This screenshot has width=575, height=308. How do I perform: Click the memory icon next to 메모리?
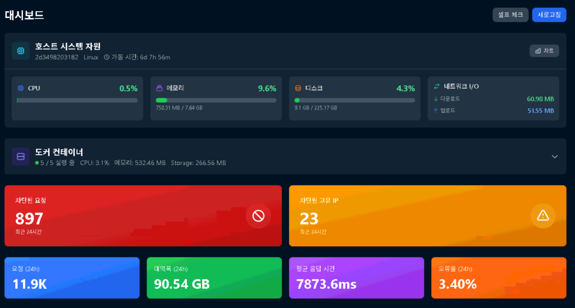tap(159, 88)
